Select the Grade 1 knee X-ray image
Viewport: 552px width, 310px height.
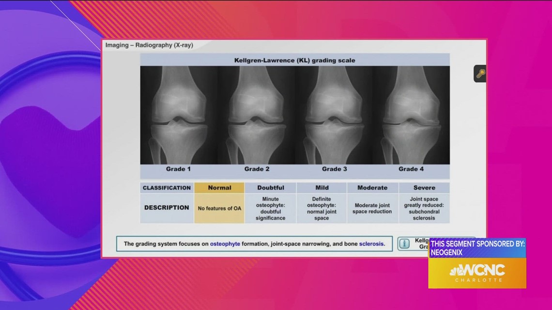(178, 116)
